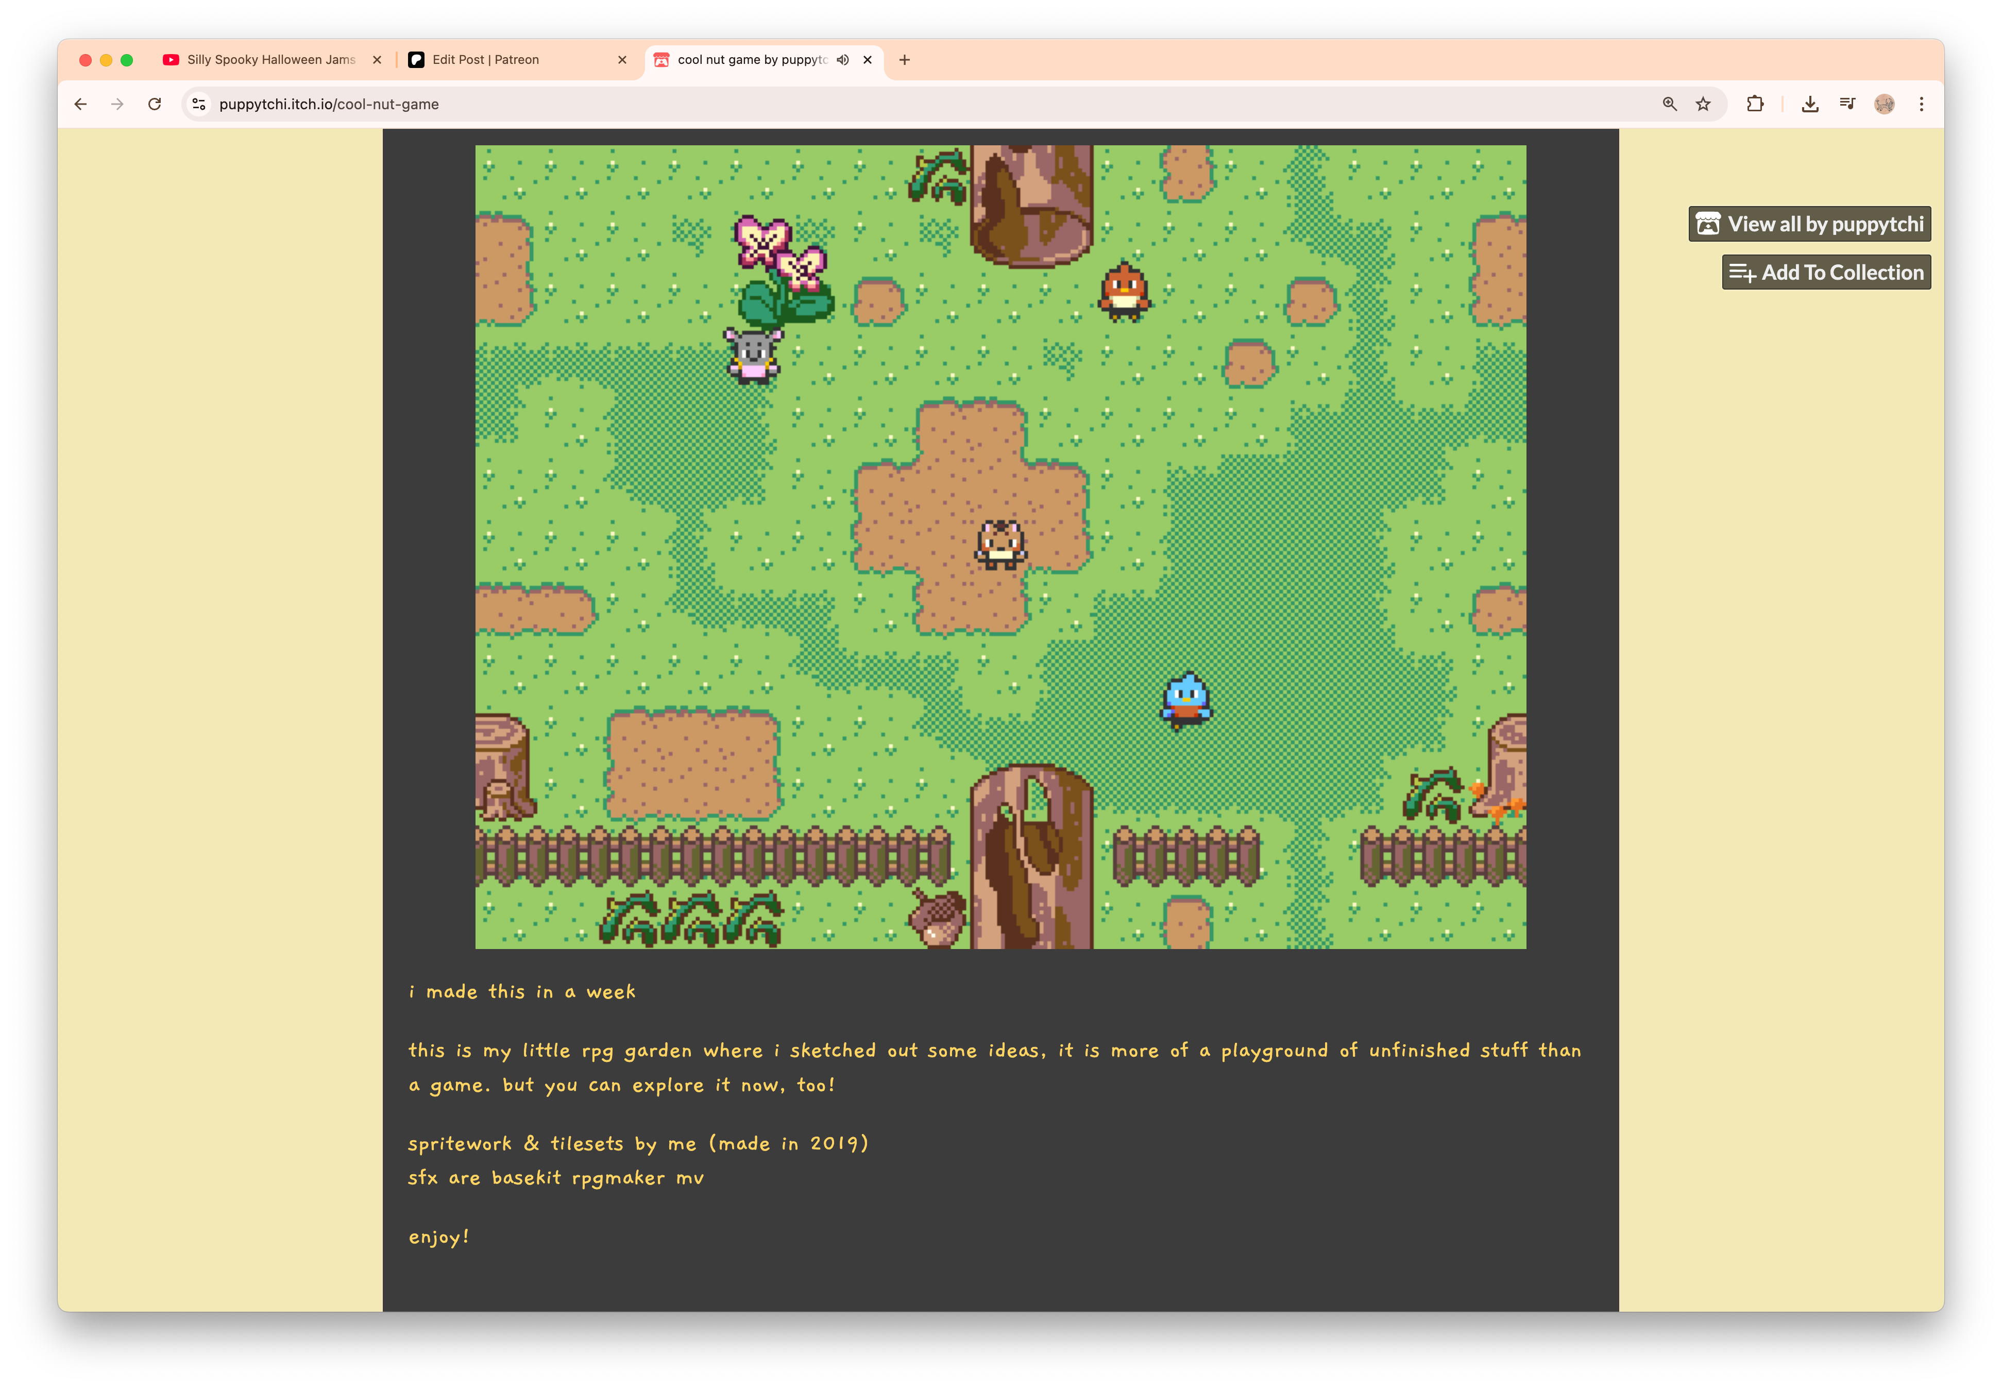Click the zoom magnifier icon in address bar
The height and width of the screenshot is (1388, 2002).
[x=1669, y=105]
